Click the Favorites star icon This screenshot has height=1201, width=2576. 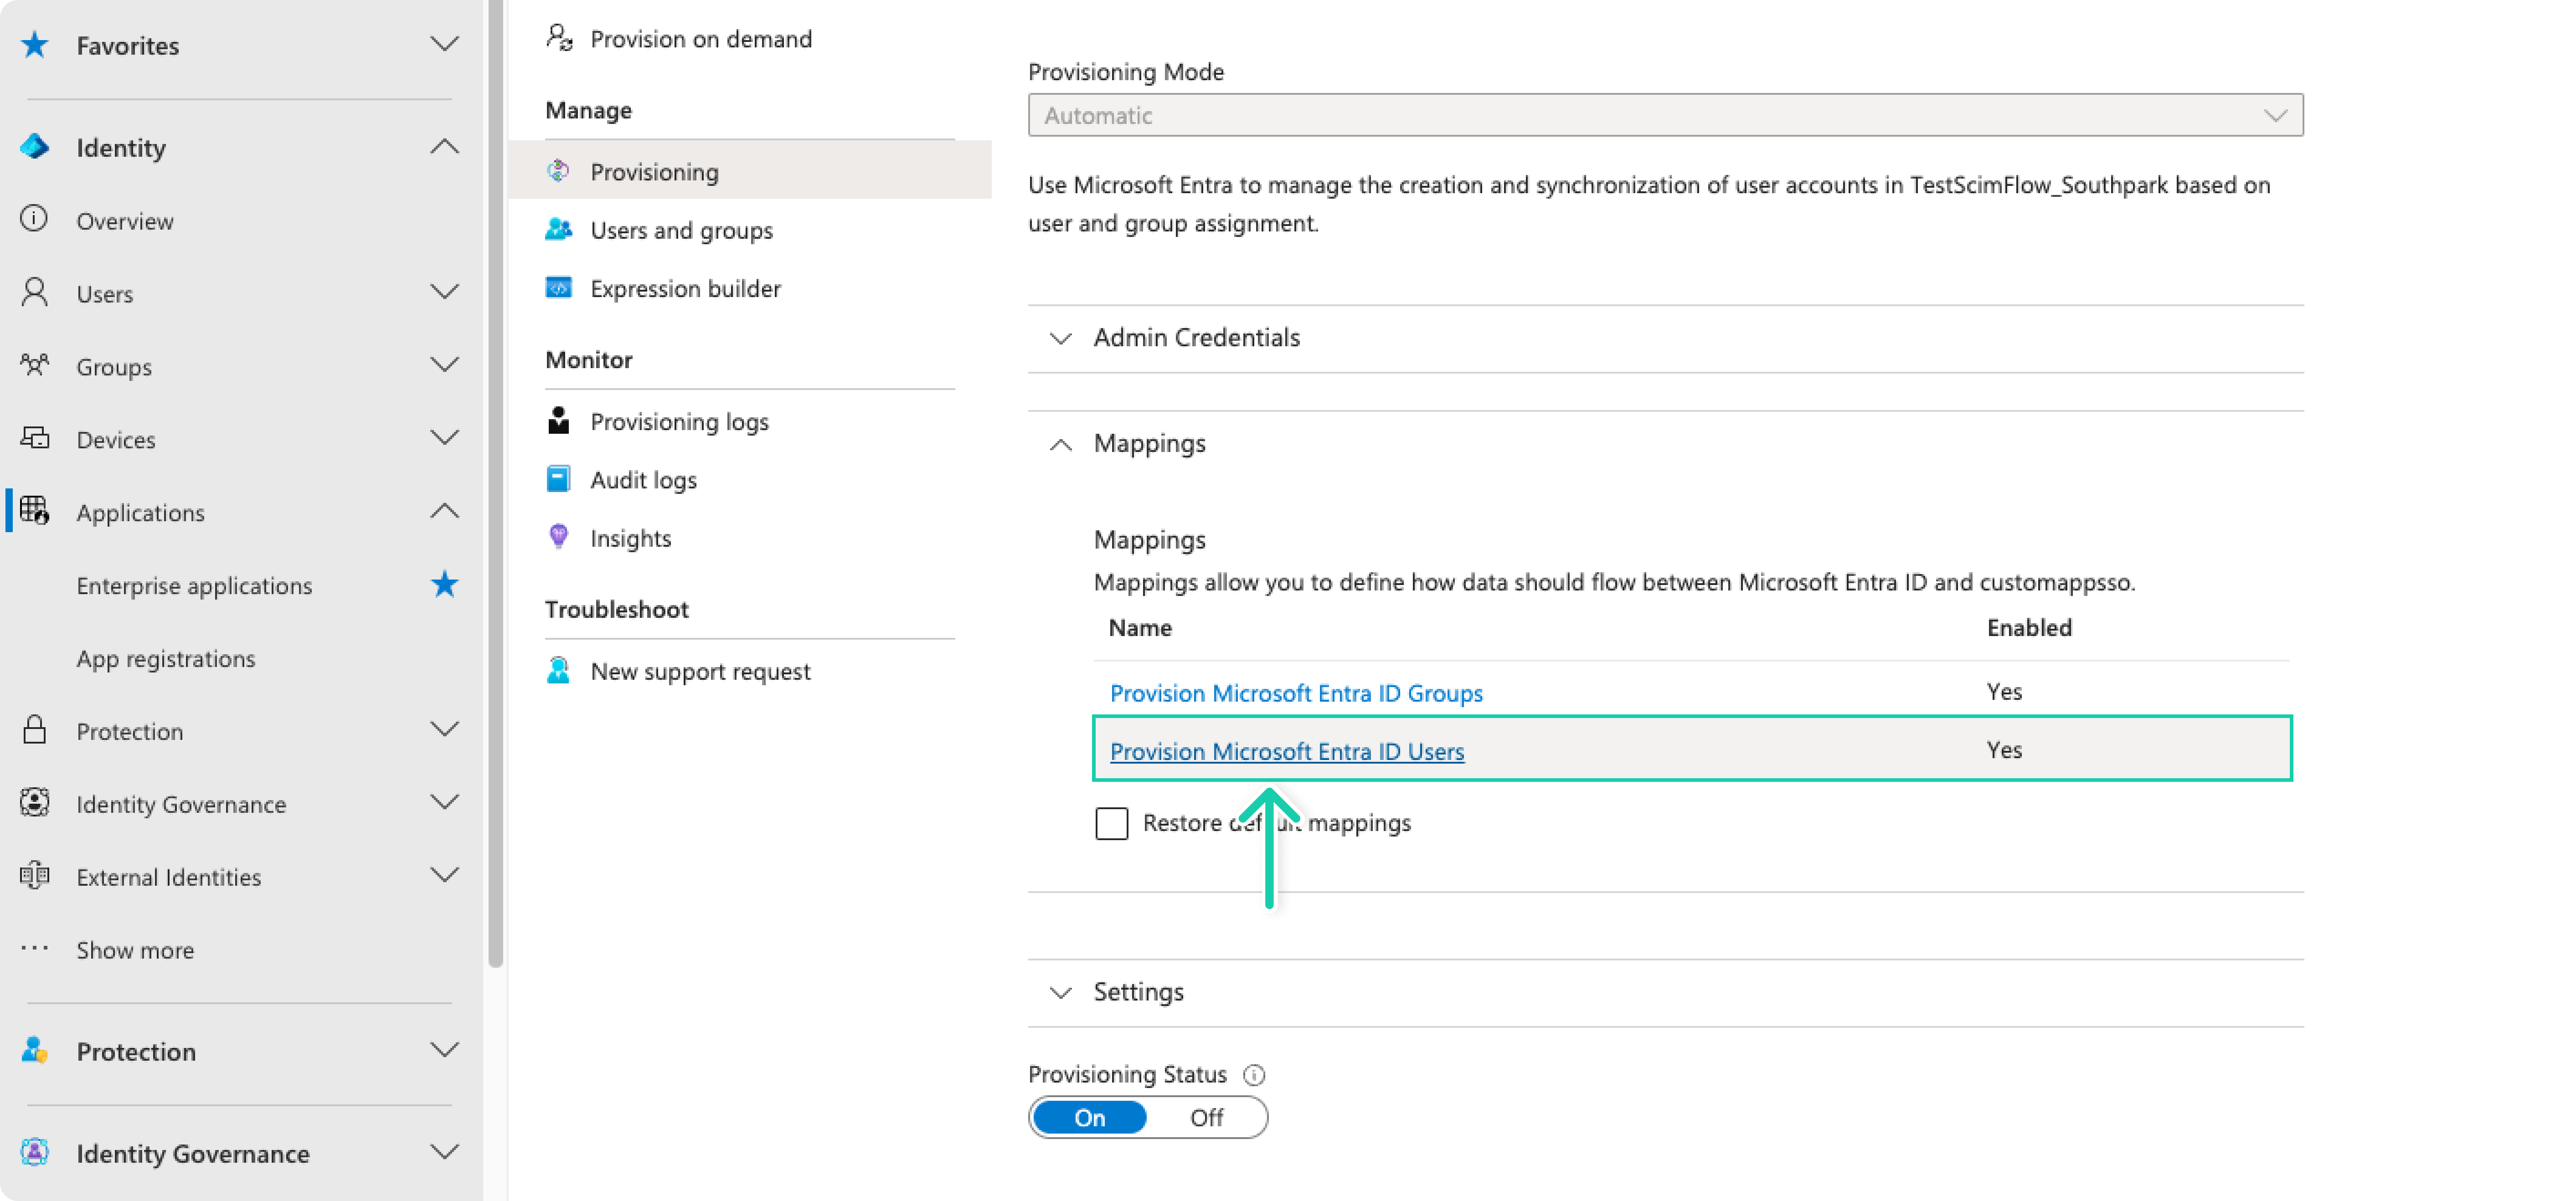[x=35, y=44]
